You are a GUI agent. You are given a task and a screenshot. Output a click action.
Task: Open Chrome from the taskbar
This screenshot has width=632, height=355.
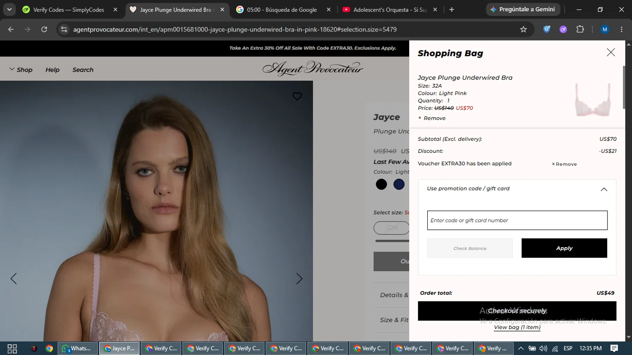[49, 349]
